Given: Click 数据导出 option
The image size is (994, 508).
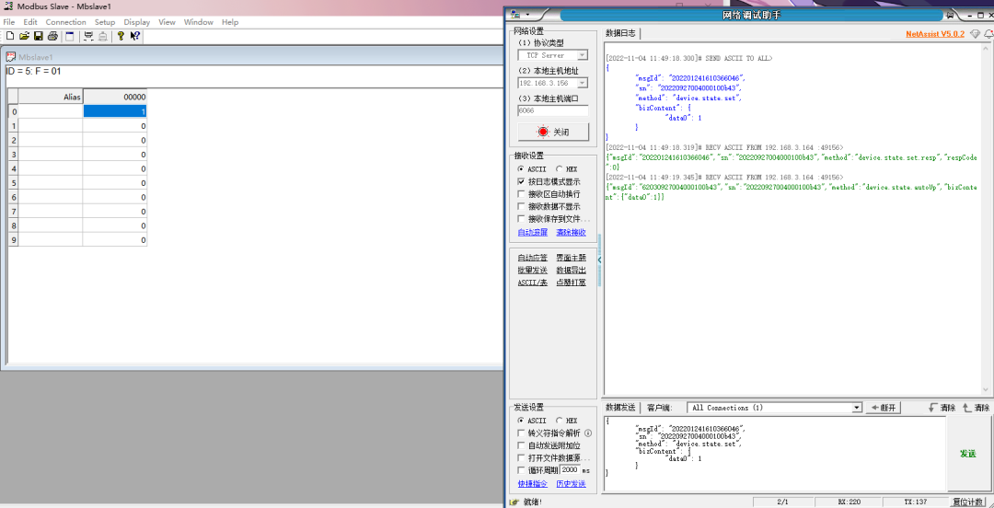Looking at the screenshot, I should coord(572,271).
